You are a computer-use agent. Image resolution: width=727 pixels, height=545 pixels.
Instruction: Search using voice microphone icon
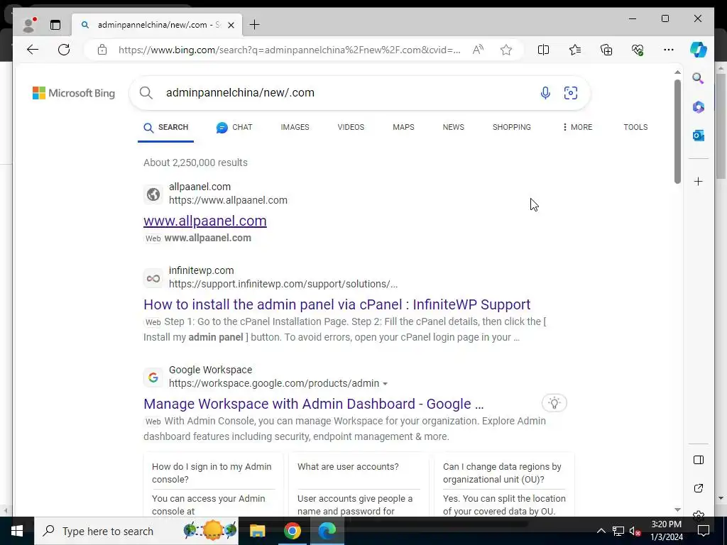[x=545, y=93]
